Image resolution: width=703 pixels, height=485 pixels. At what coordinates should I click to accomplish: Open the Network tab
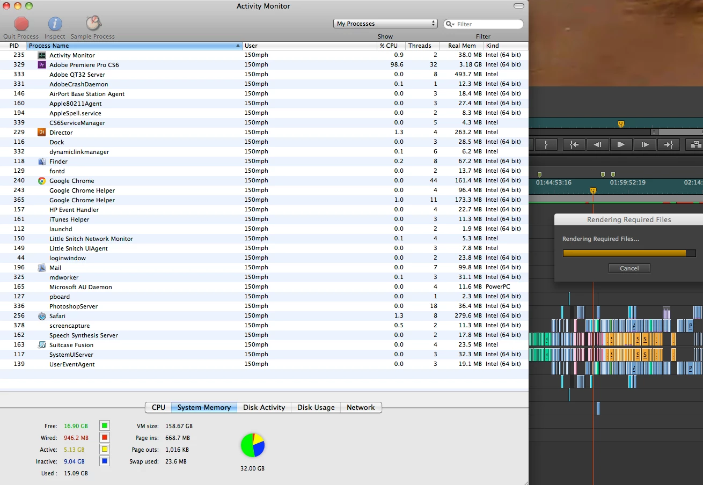tap(361, 407)
